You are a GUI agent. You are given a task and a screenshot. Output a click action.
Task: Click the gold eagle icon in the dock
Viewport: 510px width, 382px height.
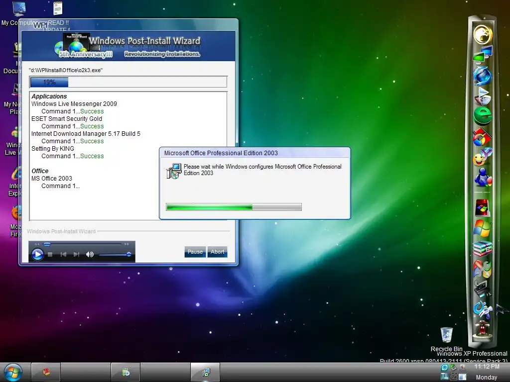point(483,34)
